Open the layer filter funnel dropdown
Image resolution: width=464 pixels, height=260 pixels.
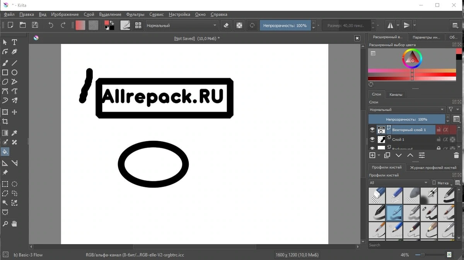point(453,110)
